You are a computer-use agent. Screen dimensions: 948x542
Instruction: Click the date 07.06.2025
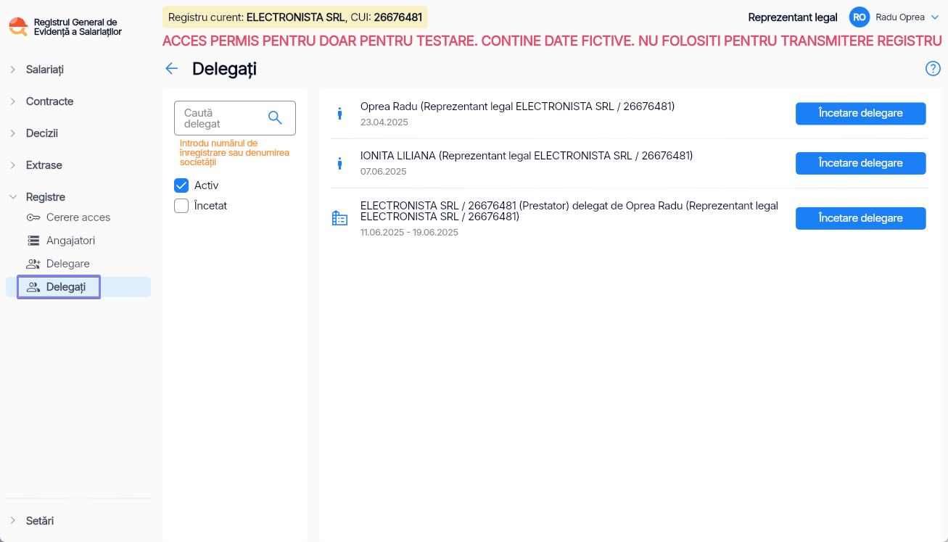[384, 172]
